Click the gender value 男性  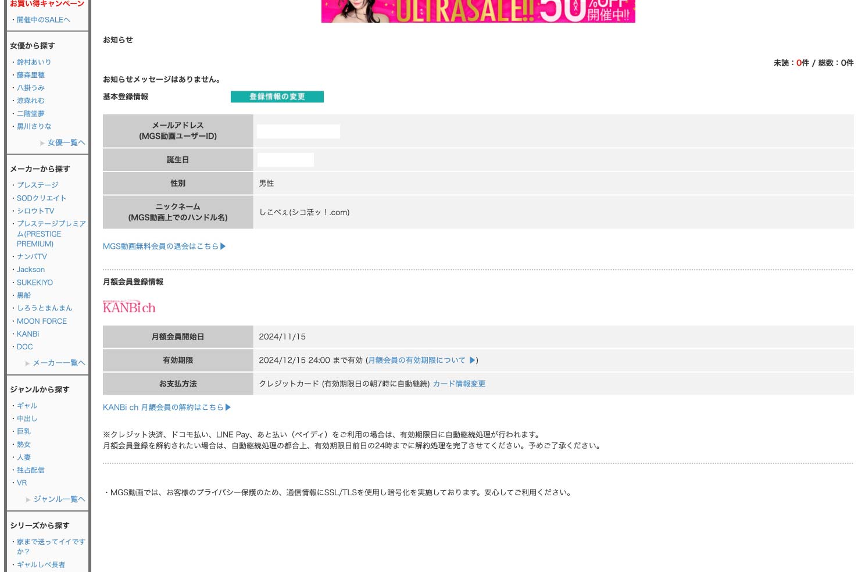point(266,183)
